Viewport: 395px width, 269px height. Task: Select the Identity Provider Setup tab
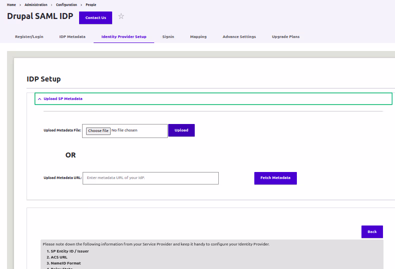124,36
